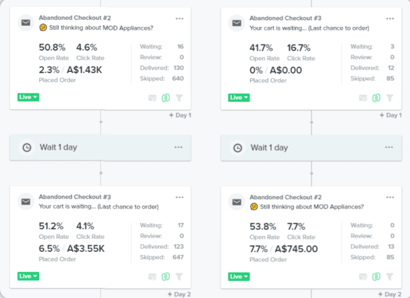Screen dimensions: 410x298
Task: Click "Your cart is waiting" subject on 51.2% card
Action: pos(98,206)
